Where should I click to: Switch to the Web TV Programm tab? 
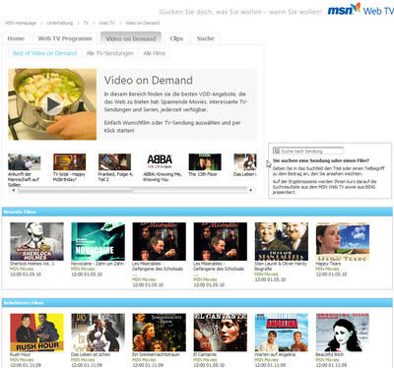[x=65, y=38]
